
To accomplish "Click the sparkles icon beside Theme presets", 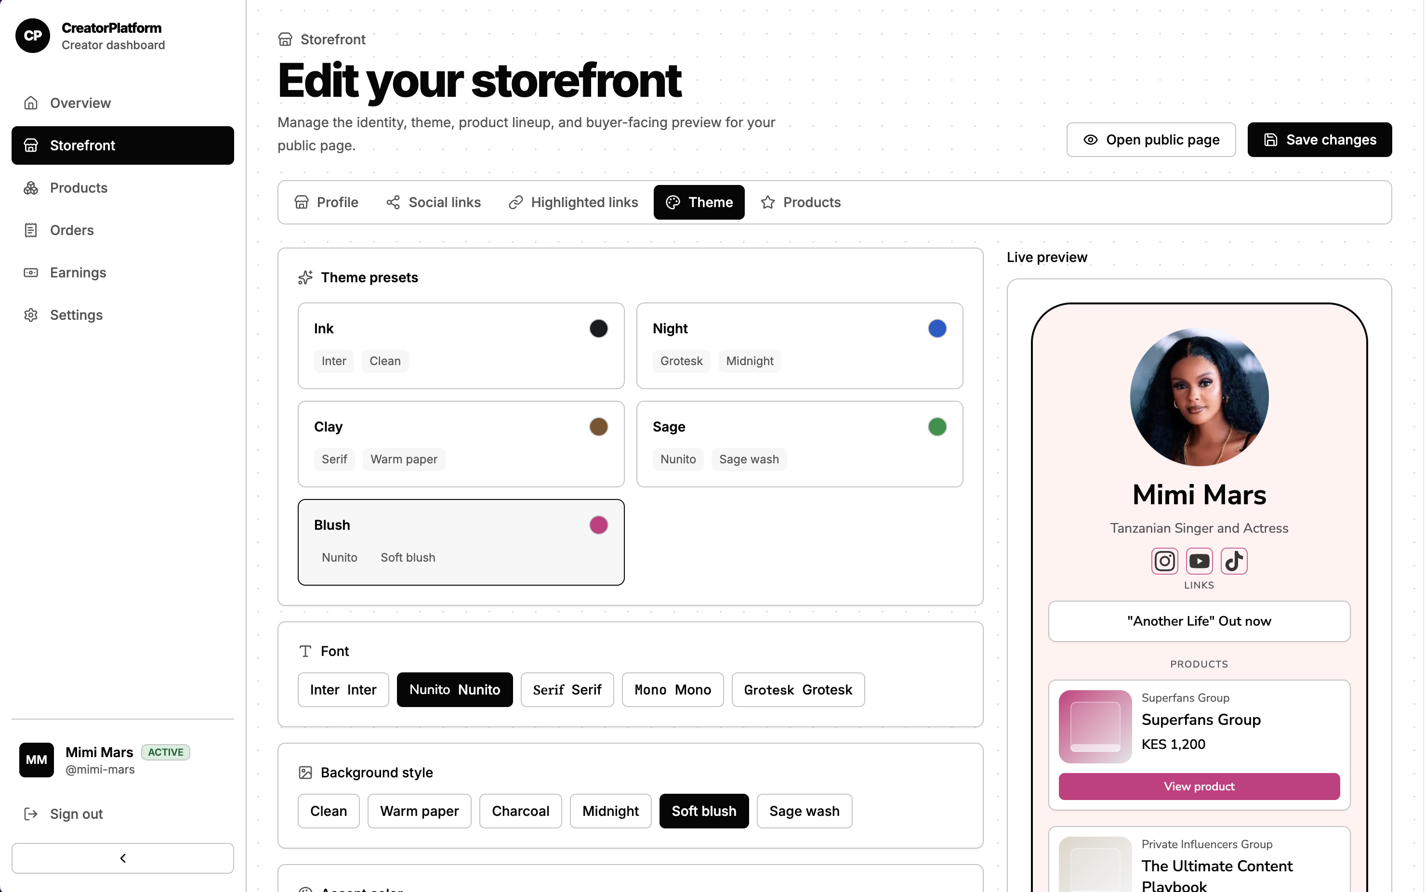I will (x=305, y=277).
